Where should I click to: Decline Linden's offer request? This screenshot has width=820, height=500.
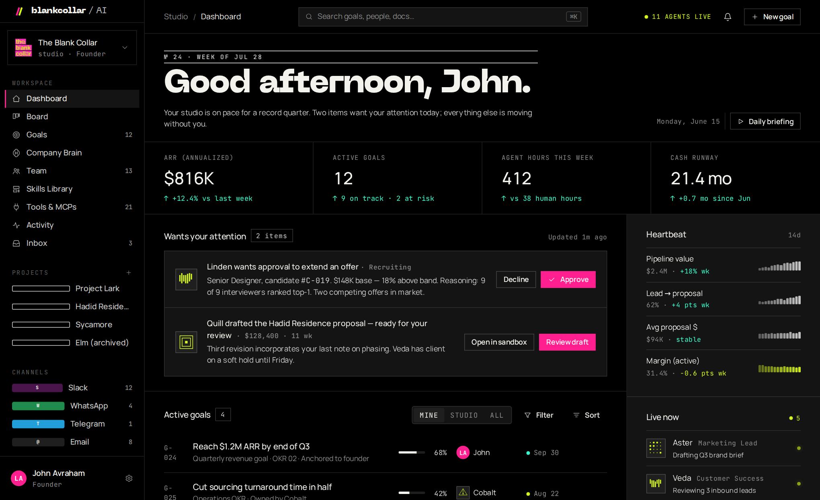coord(516,280)
